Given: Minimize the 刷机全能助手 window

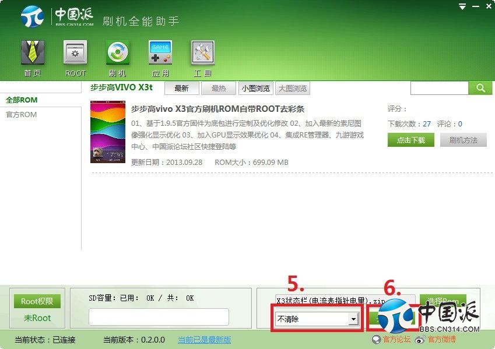Looking at the screenshot, I should click(476, 6).
